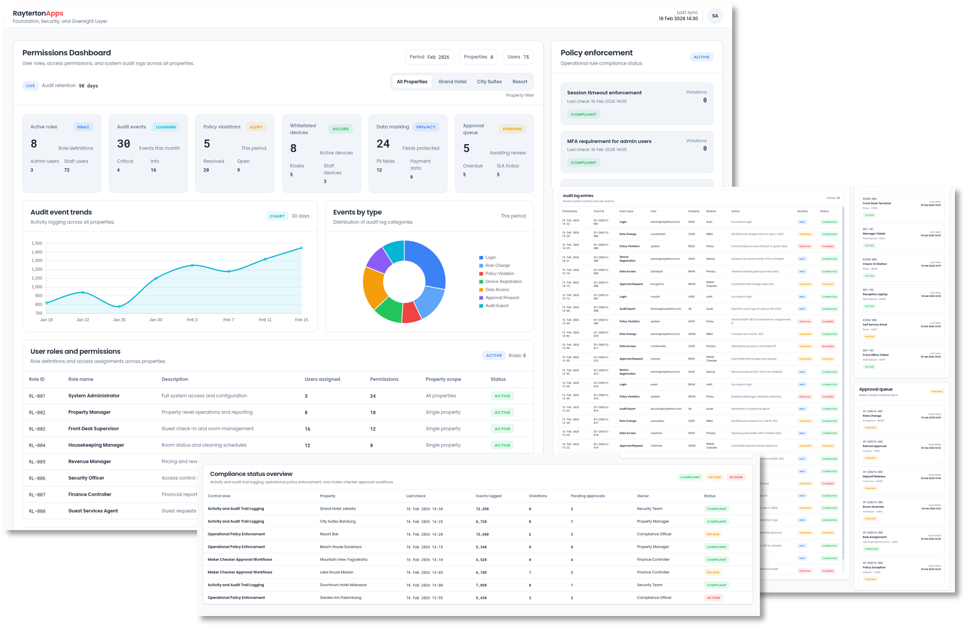Click the PRIVACY badge on Data masking card

click(x=426, y=127)
